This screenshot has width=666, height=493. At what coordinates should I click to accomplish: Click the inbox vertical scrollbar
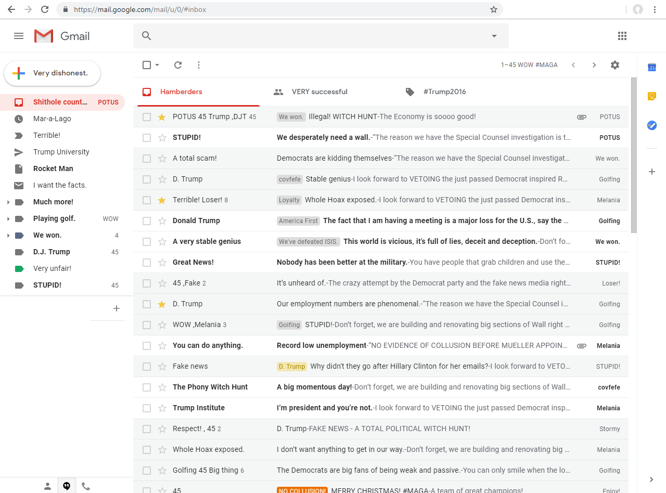pyautogui.click(x=634, y=155)
